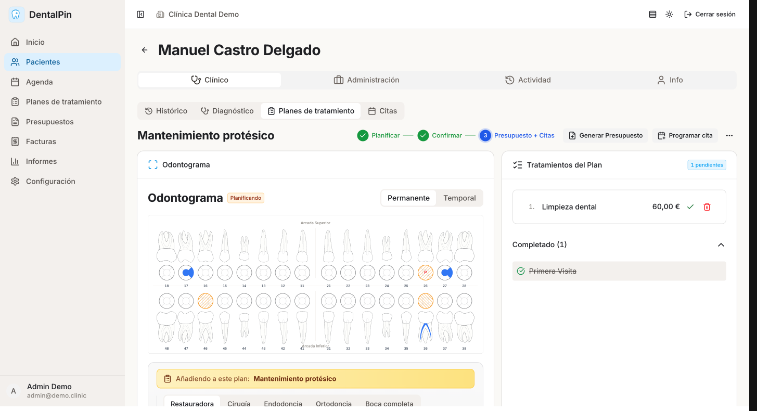Open the Admin Demo user menu
This screenshot has width=757, height=411.
[x=49, y=391]
